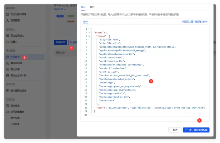Click the JSON editor tab
Screen dimensions: 220x143
85,22
